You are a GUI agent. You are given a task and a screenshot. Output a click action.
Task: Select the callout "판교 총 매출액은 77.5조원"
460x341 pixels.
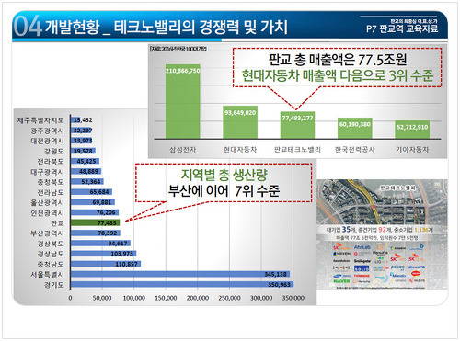338,60
